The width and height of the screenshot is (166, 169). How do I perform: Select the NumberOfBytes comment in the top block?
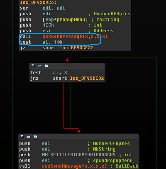coord(112,14)
